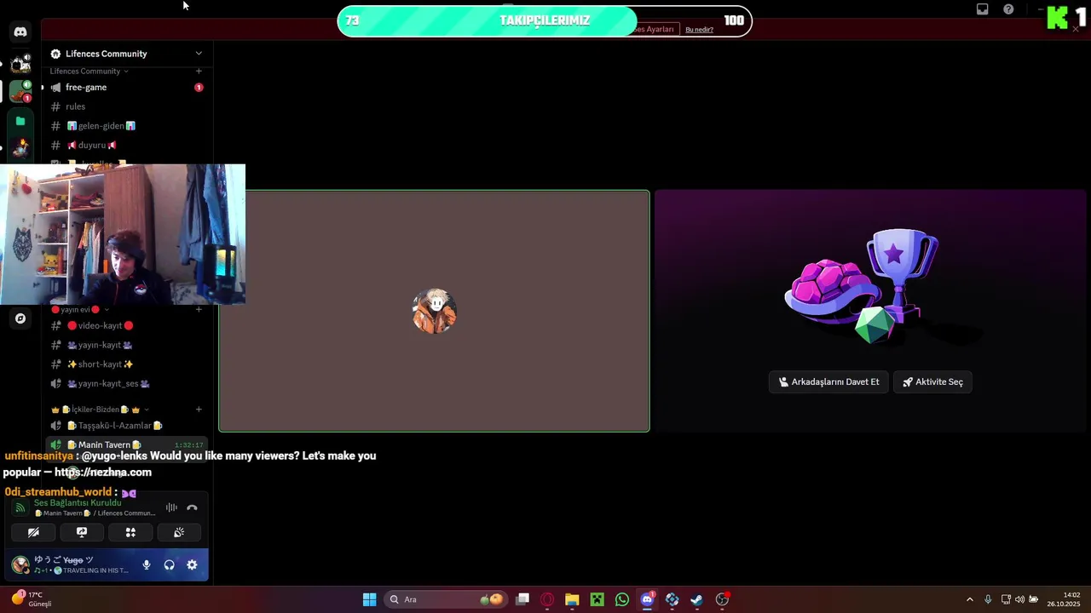Mute the microphone in user panel

(x=147, y=564)
